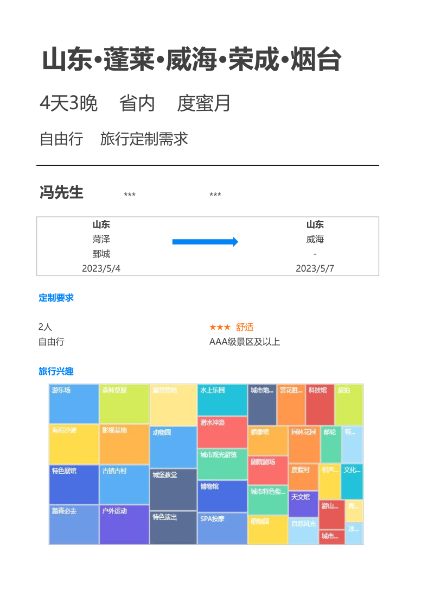Viewport: 434px width, 614px height.
Task: Click the 省内 label
Action: [x=137, y=103]
